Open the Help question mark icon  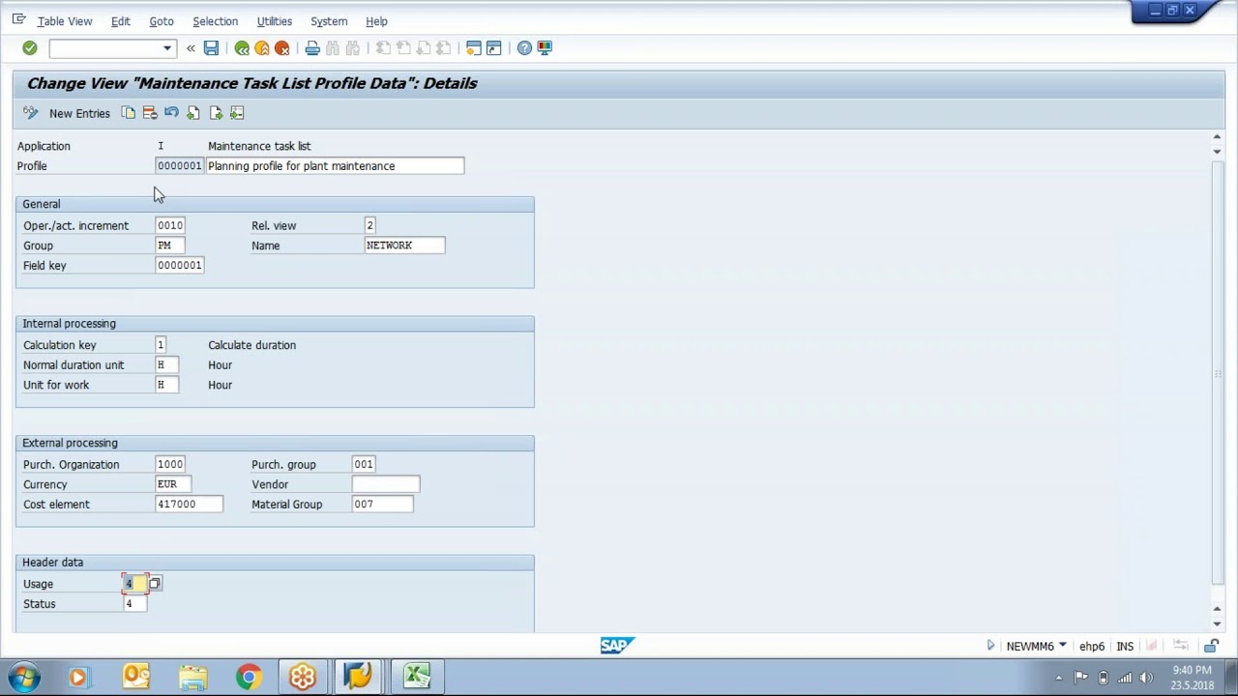[524, 47]
